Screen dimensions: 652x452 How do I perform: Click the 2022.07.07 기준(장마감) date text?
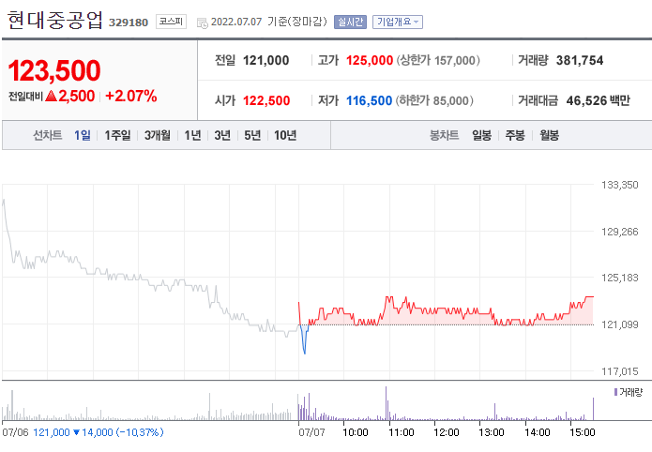click(269, 22)
